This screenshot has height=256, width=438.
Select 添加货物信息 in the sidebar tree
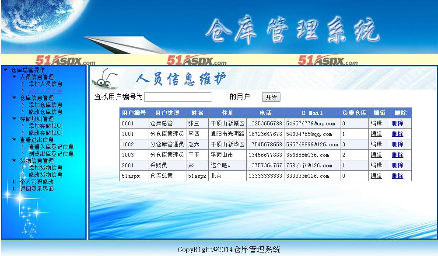[45, 168]
